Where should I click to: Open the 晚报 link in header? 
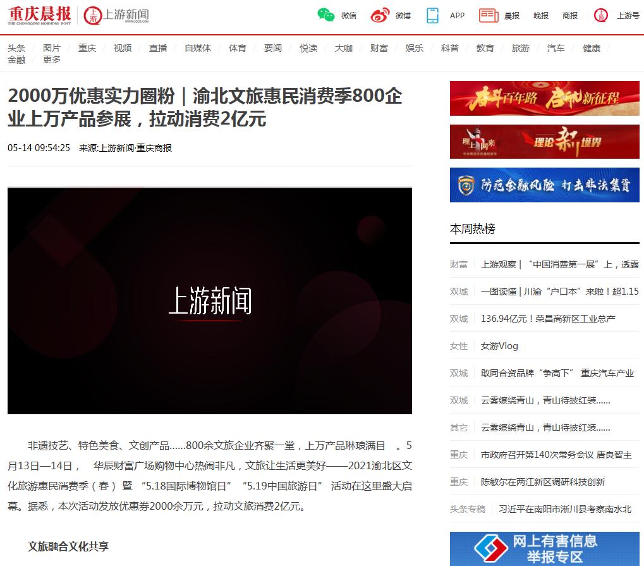coord(541,16)
